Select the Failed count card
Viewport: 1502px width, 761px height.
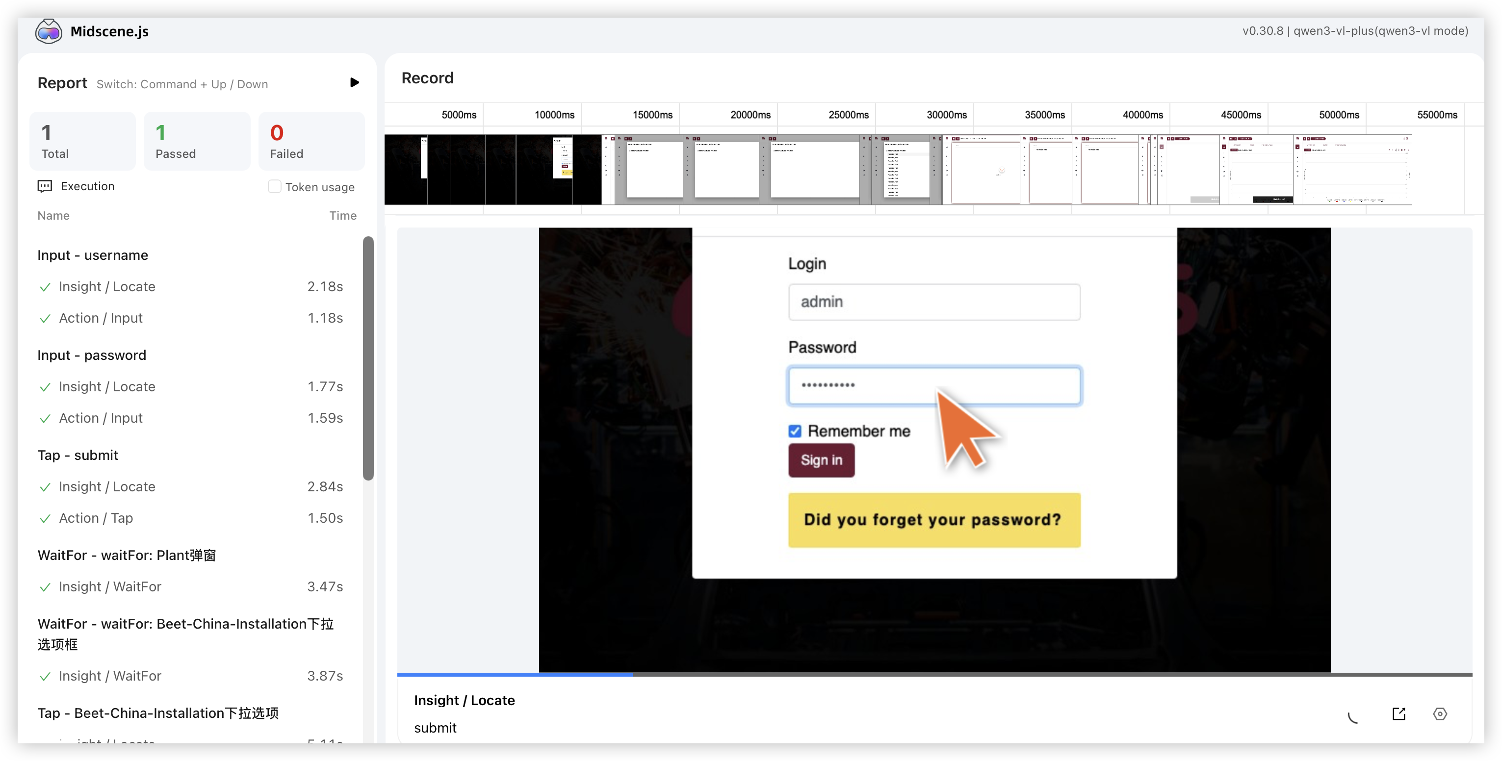pyautogui.click(x=311, y=141)
